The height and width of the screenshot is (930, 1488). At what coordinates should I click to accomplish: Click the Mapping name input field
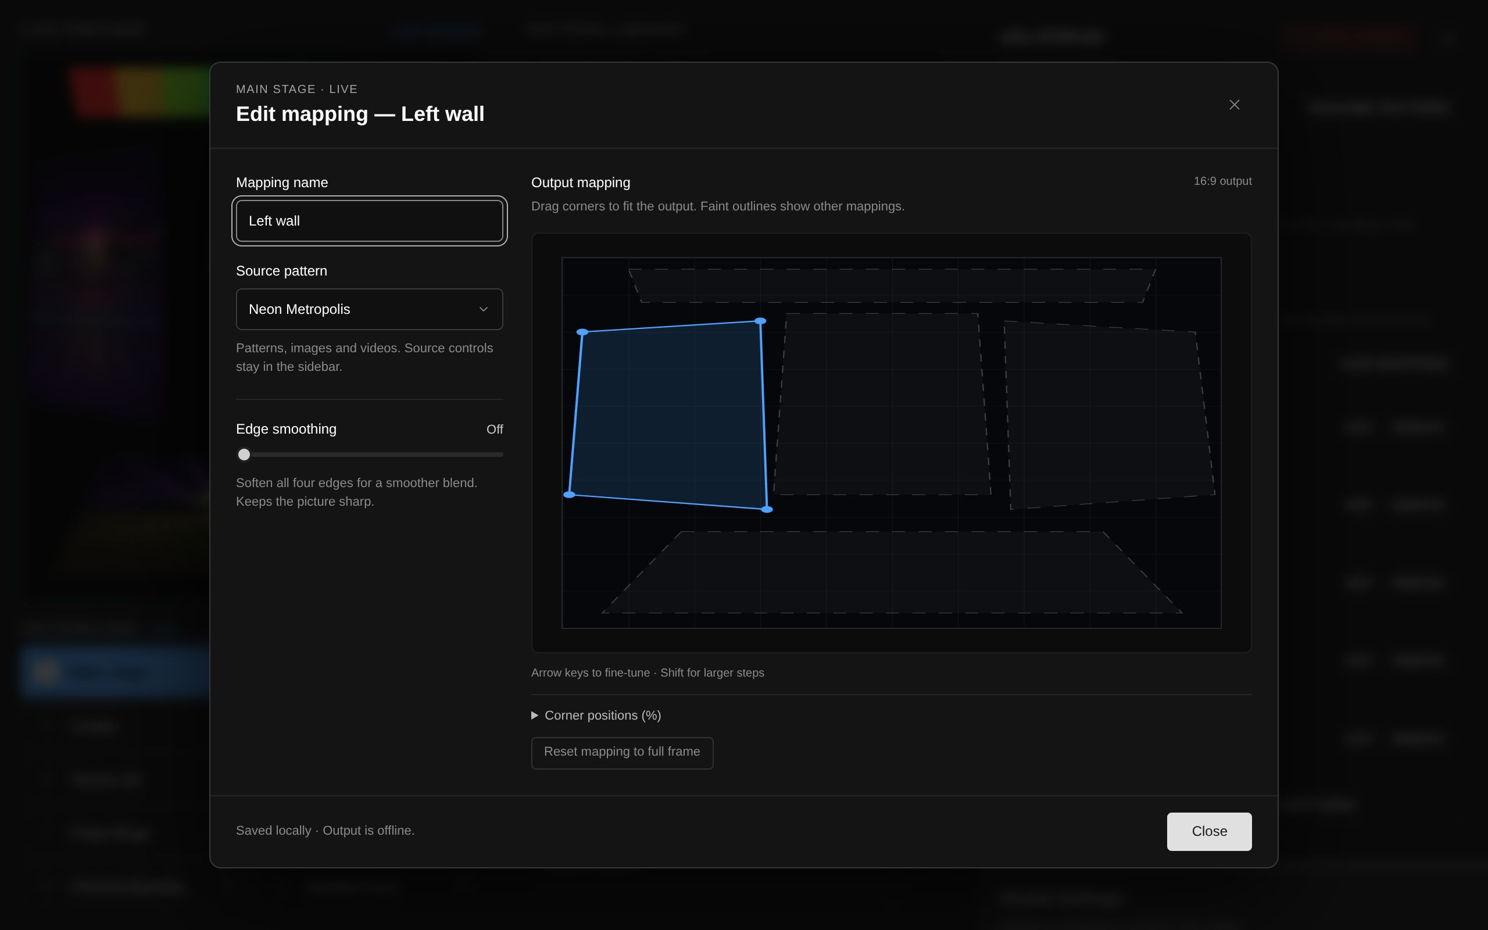(370, 221)
